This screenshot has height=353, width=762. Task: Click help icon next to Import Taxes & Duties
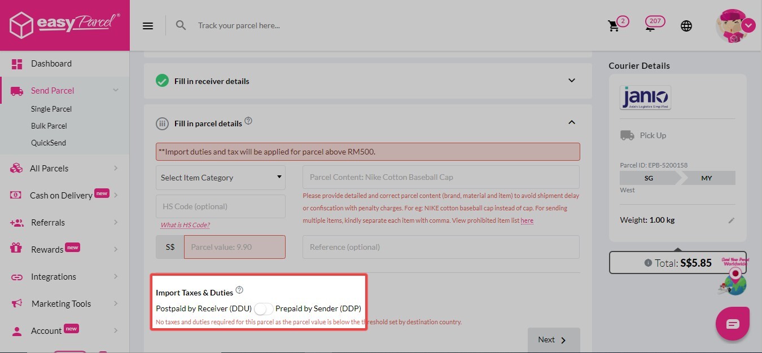point(239,290)
